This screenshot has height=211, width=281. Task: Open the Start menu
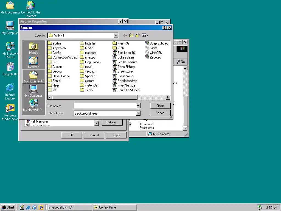[x=8, y=207]
